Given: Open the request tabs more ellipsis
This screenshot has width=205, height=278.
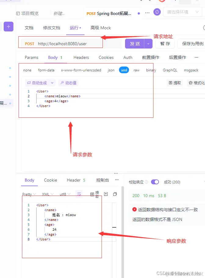Looking at the screenshot, I should coord(196,57).
